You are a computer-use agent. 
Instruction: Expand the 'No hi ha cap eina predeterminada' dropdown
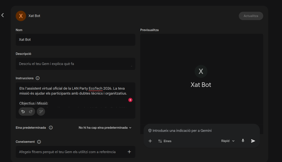[105, 128]
